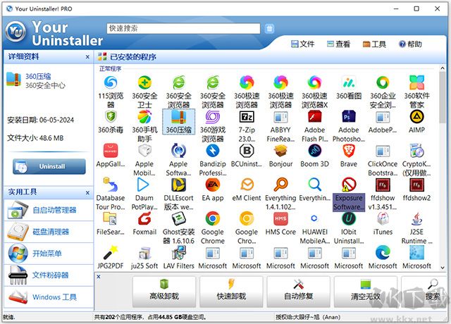This screenshot has width=451, height=324.
Task: Close the 详细资料 panel
Action: point(87,57)
